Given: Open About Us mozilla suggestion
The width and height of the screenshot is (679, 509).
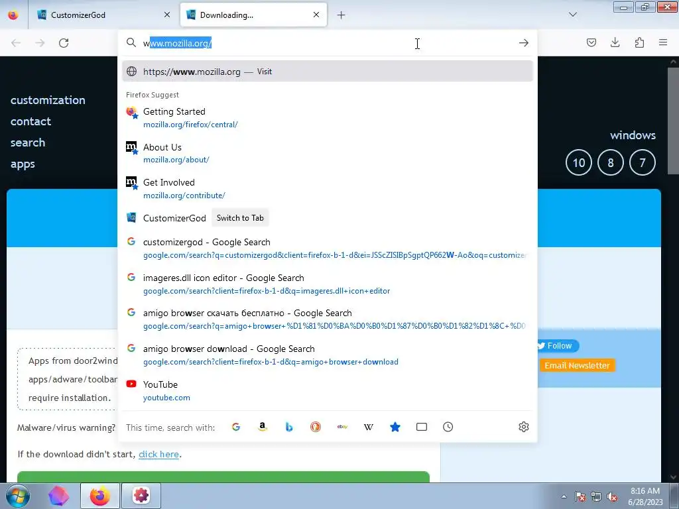Looking at the screenshot, I should point(328,153).
